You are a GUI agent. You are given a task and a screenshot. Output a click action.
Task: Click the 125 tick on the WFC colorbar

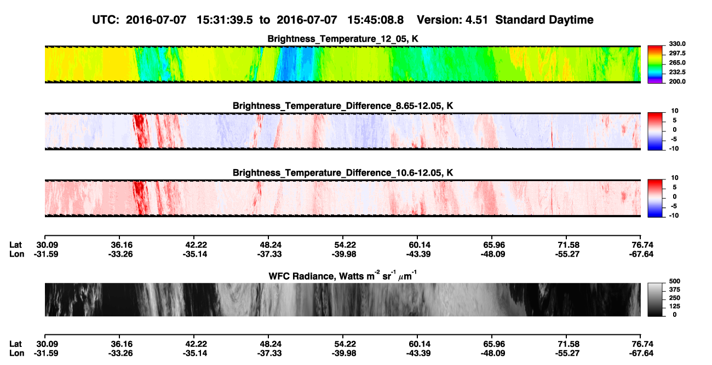[676, 306]
